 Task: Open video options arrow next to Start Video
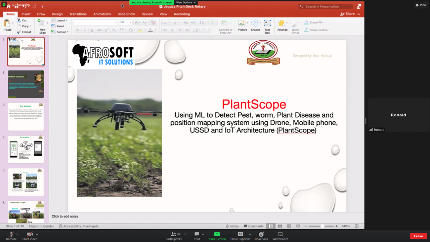tap(37, 234)
